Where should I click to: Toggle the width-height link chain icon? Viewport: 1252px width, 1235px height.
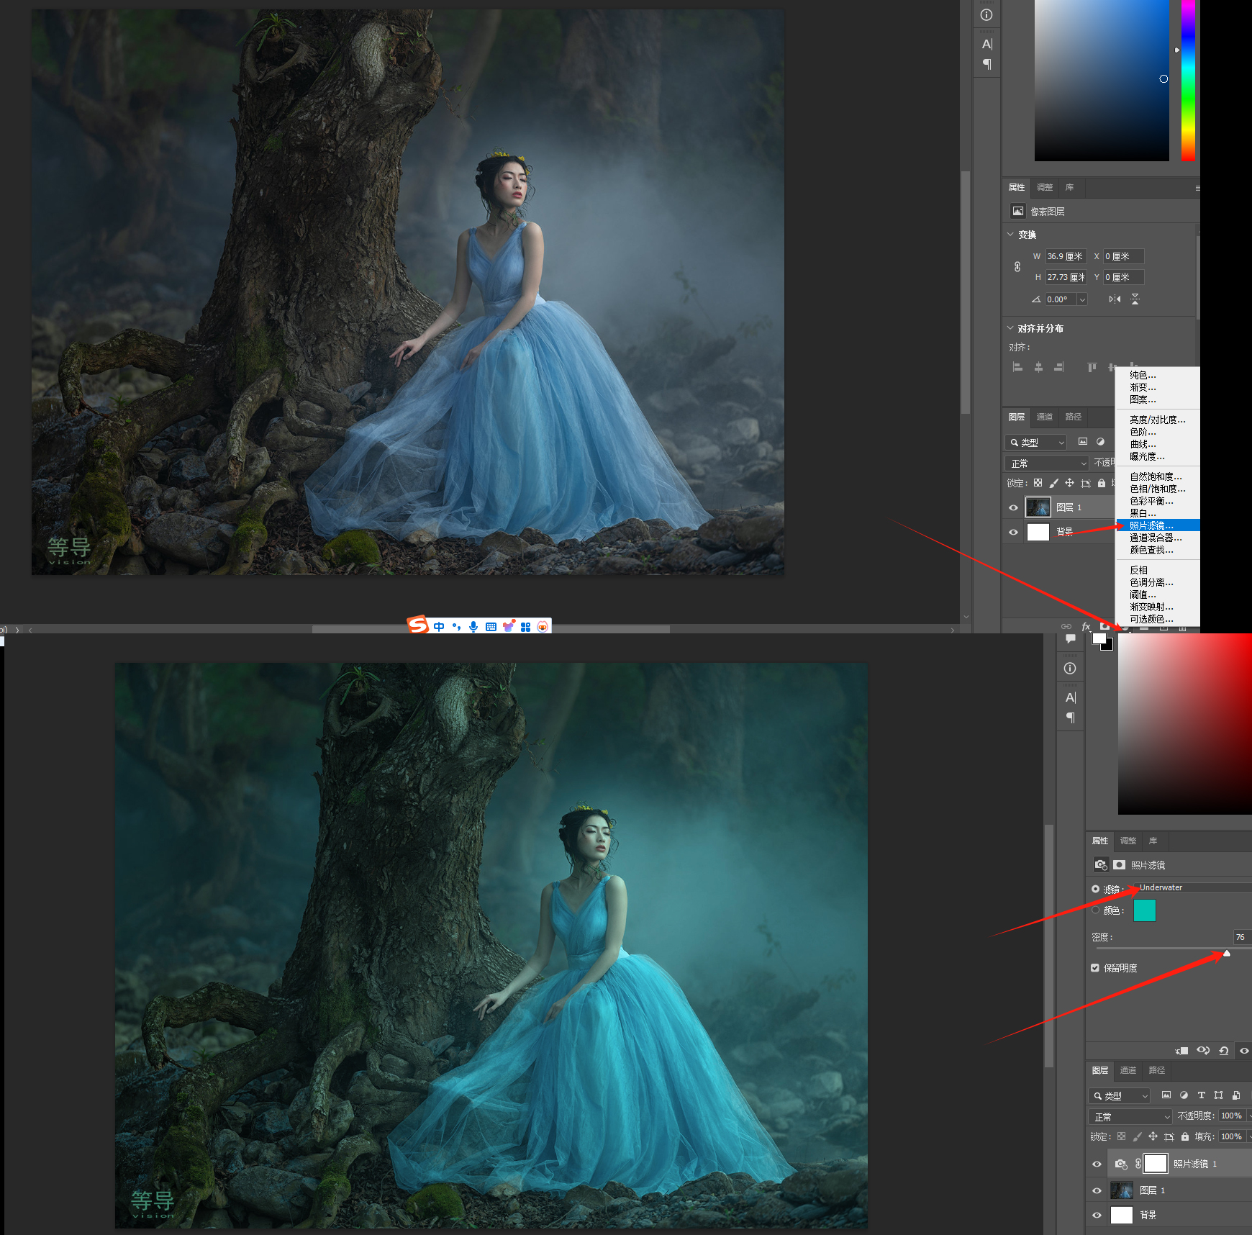click(x=1017, y=267)
